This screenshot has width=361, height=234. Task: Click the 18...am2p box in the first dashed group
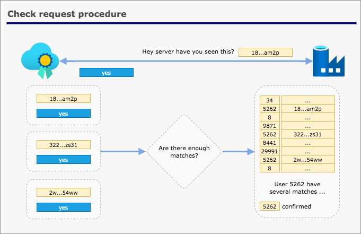point(64,99)
